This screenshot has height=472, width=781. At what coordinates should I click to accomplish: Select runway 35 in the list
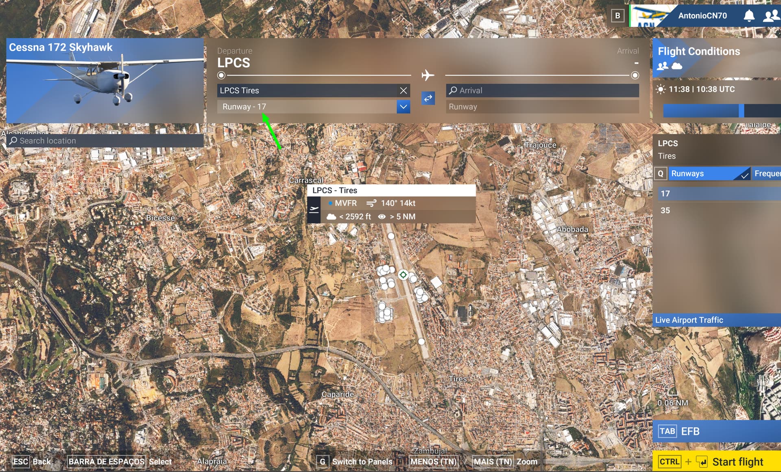(x=719, y=210)
